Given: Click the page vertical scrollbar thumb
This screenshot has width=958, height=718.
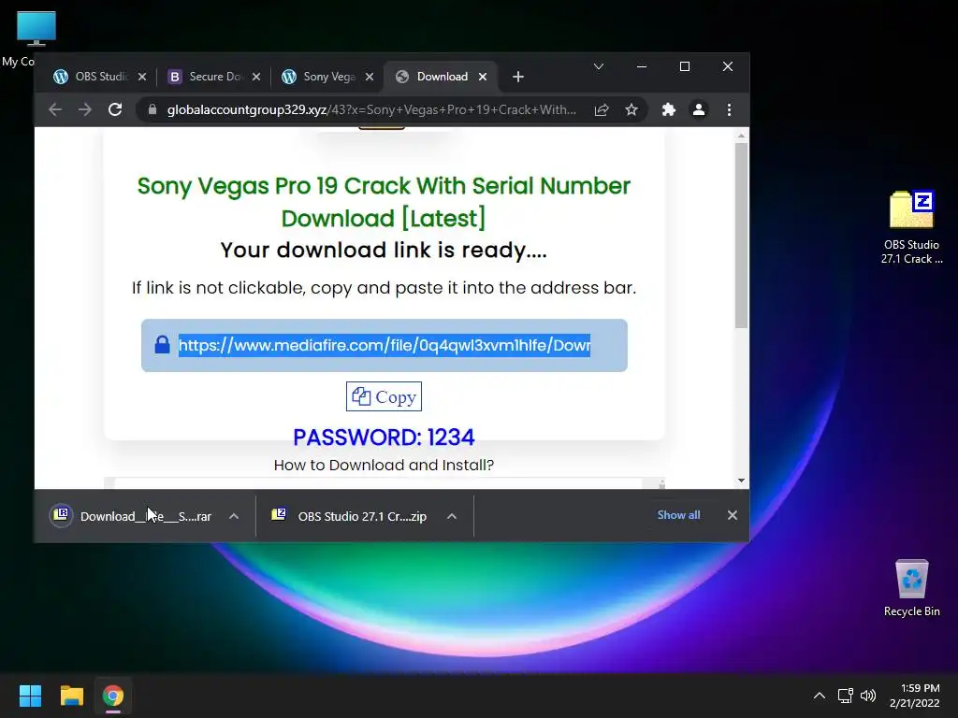Looking at the screenshot, I should tap(741, 235).
